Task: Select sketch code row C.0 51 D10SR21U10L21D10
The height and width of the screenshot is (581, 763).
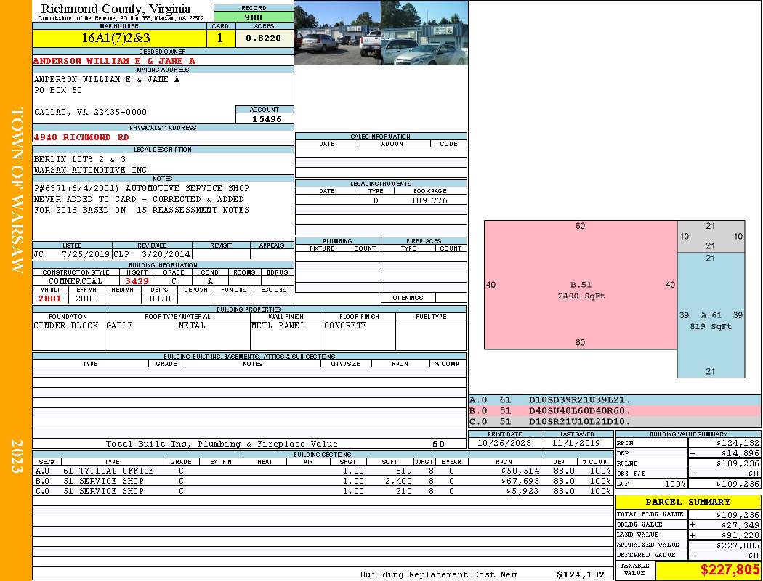Action: click(x=614, y=421)
